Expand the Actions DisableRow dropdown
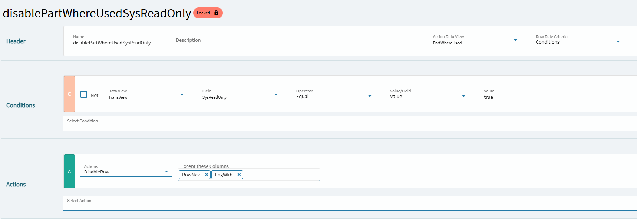This screenshot has height=219, width=637. point(126,170)
